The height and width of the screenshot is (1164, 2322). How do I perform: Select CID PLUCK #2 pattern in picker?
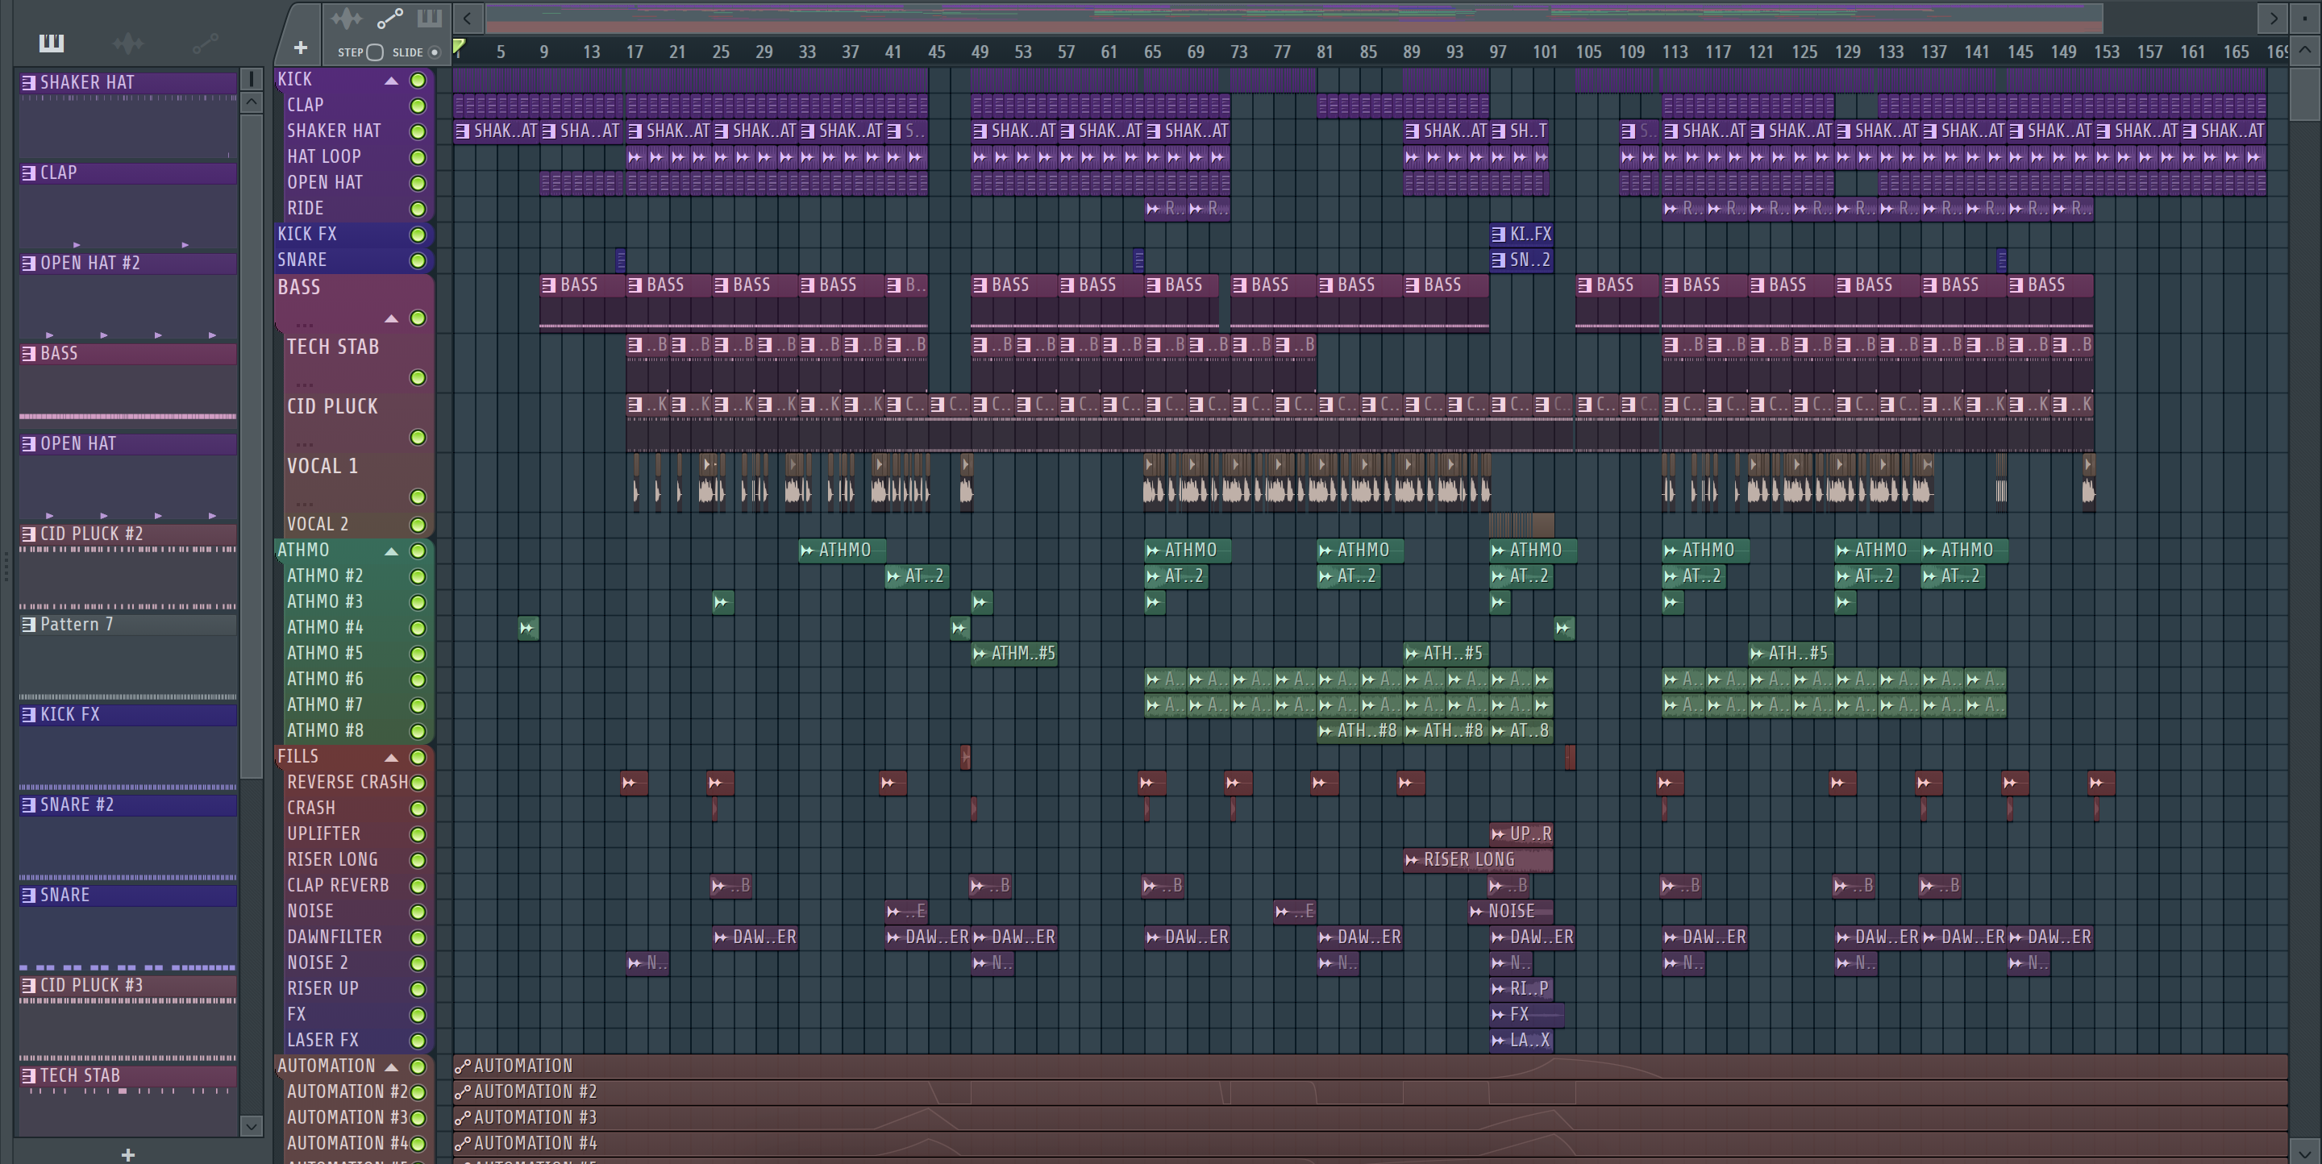[x=128, y=534]
